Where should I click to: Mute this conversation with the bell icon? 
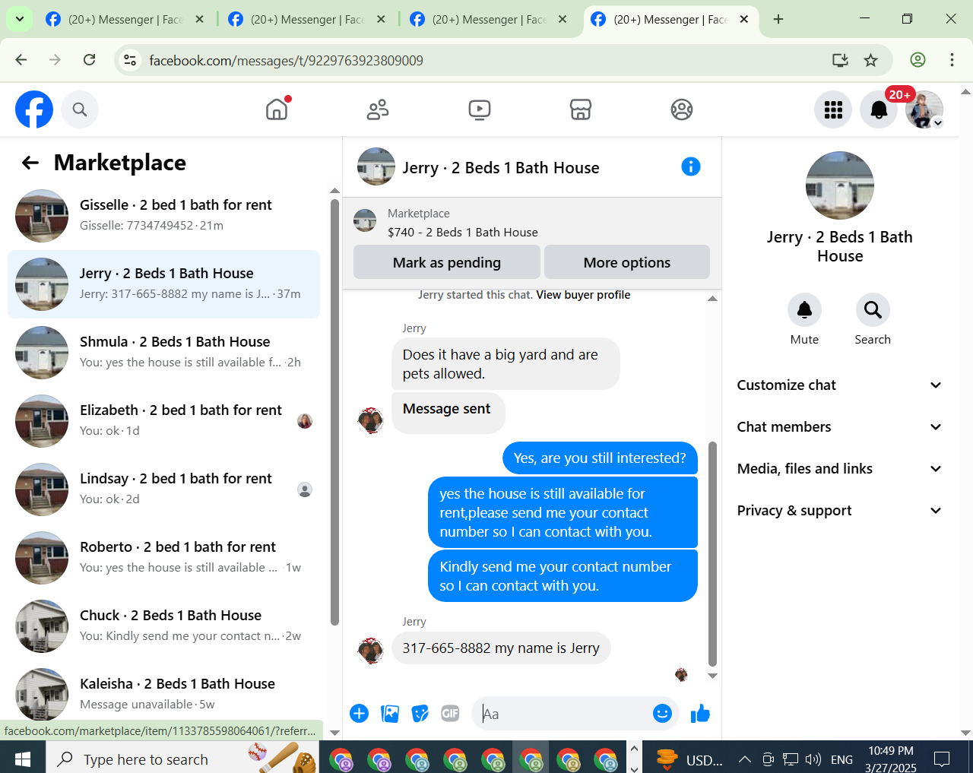pyautogui.click(x=804, y=310)
